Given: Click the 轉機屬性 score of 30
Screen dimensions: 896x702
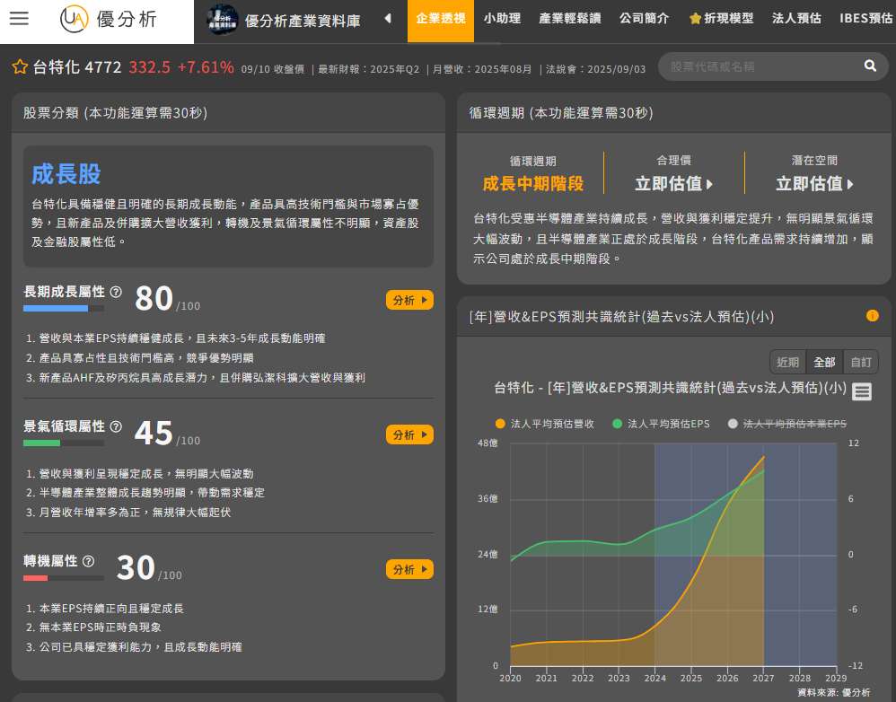Looking at the screenshot, I should 136,567.
